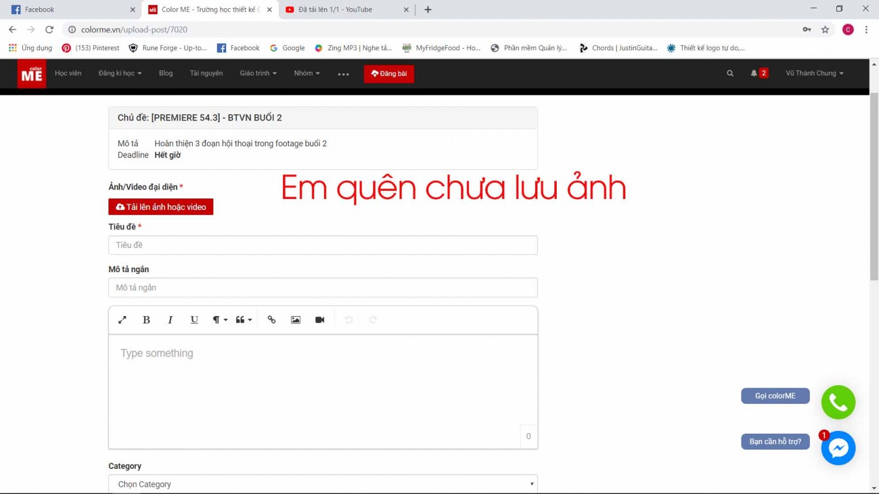This screenshot has height=494, width=879.
Task: Bookmark this page with the star icon
Action: tap(825, 30)
